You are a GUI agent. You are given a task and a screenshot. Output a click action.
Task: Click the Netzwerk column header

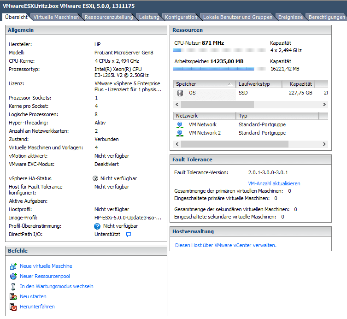(x=205, y=116)
